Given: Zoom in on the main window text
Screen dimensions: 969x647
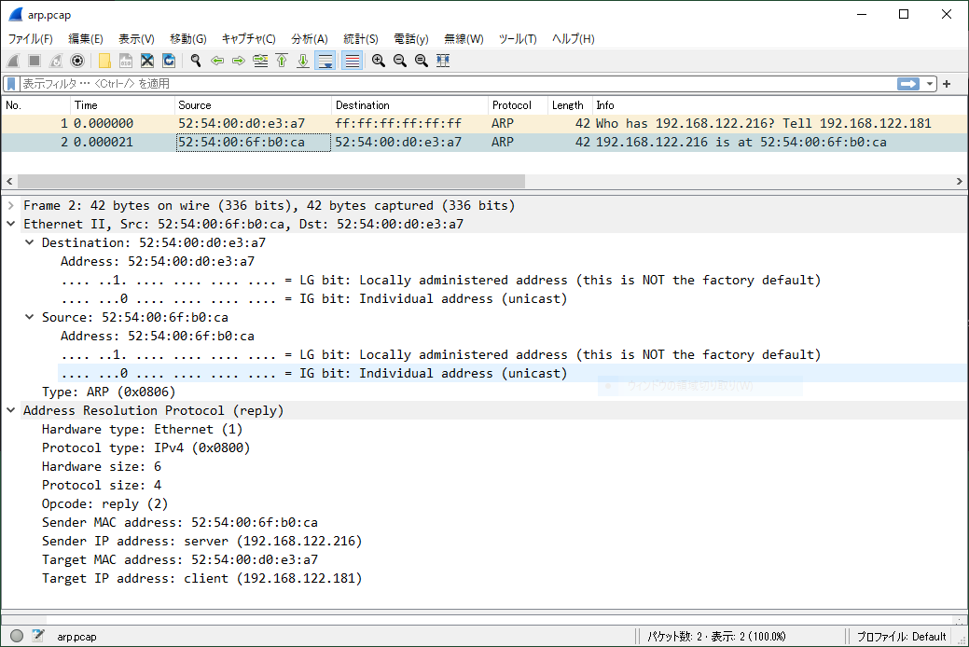Looking at the screenshot, I should point(379,61).
